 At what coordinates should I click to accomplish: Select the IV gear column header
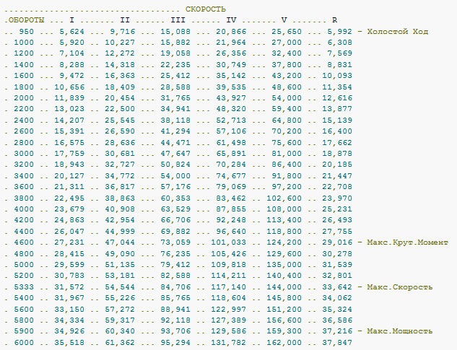(x=232, y=20)
